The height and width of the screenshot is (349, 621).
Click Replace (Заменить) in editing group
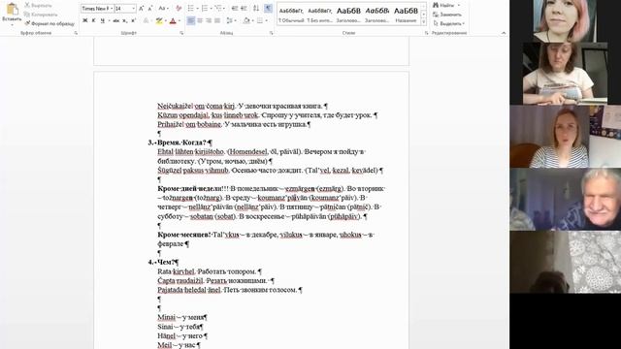point(447,15)
